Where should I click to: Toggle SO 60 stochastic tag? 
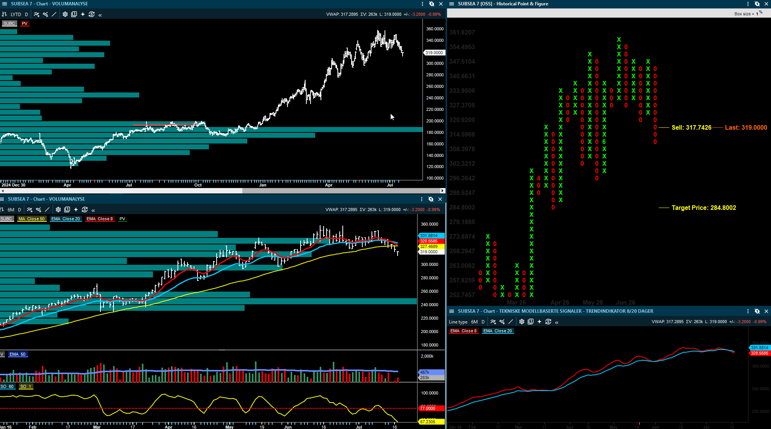click(7, 386)
